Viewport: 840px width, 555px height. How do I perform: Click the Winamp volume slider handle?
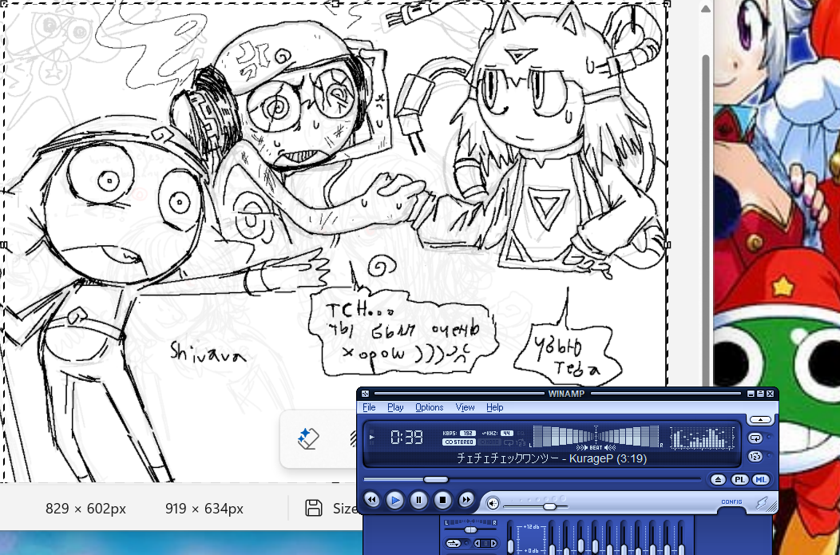tap(549, 507)
